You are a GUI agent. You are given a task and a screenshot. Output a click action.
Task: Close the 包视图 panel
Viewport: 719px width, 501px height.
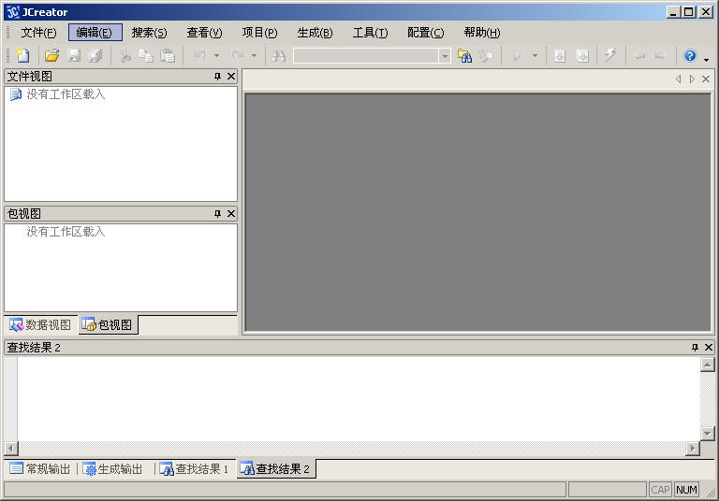pyautogui.click(x=231, y=214)
